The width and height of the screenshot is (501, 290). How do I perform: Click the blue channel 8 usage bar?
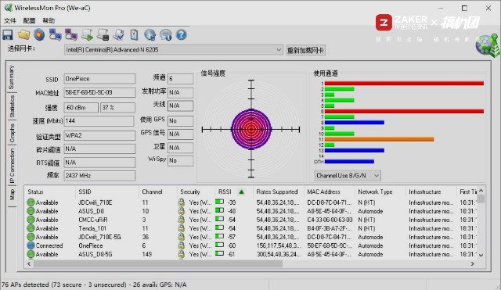[x=355, y=122]
